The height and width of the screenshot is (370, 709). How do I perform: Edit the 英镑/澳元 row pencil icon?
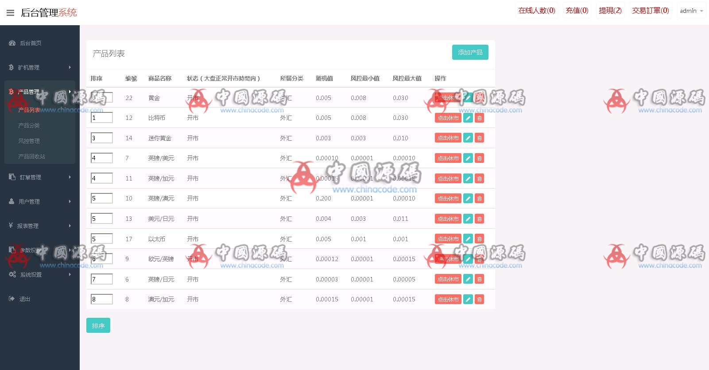[x=468, y=198]
